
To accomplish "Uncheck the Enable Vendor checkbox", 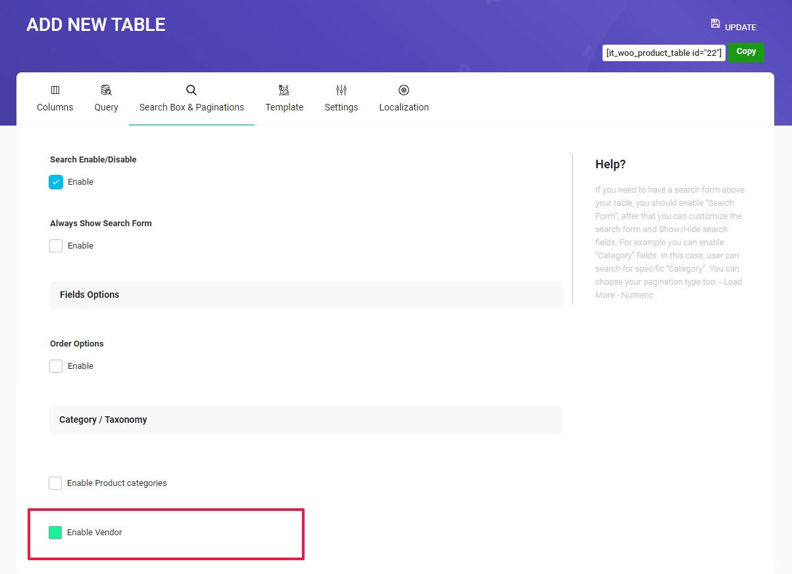I will [55, 533].
